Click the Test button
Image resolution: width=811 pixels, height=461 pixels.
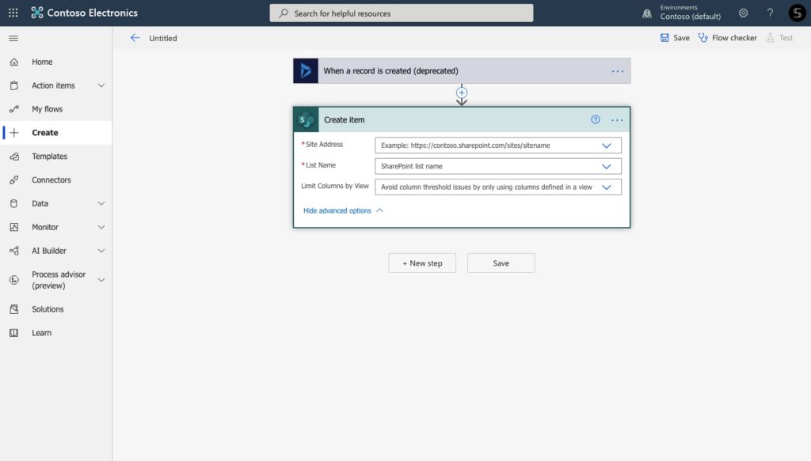(x=779, y=38)
